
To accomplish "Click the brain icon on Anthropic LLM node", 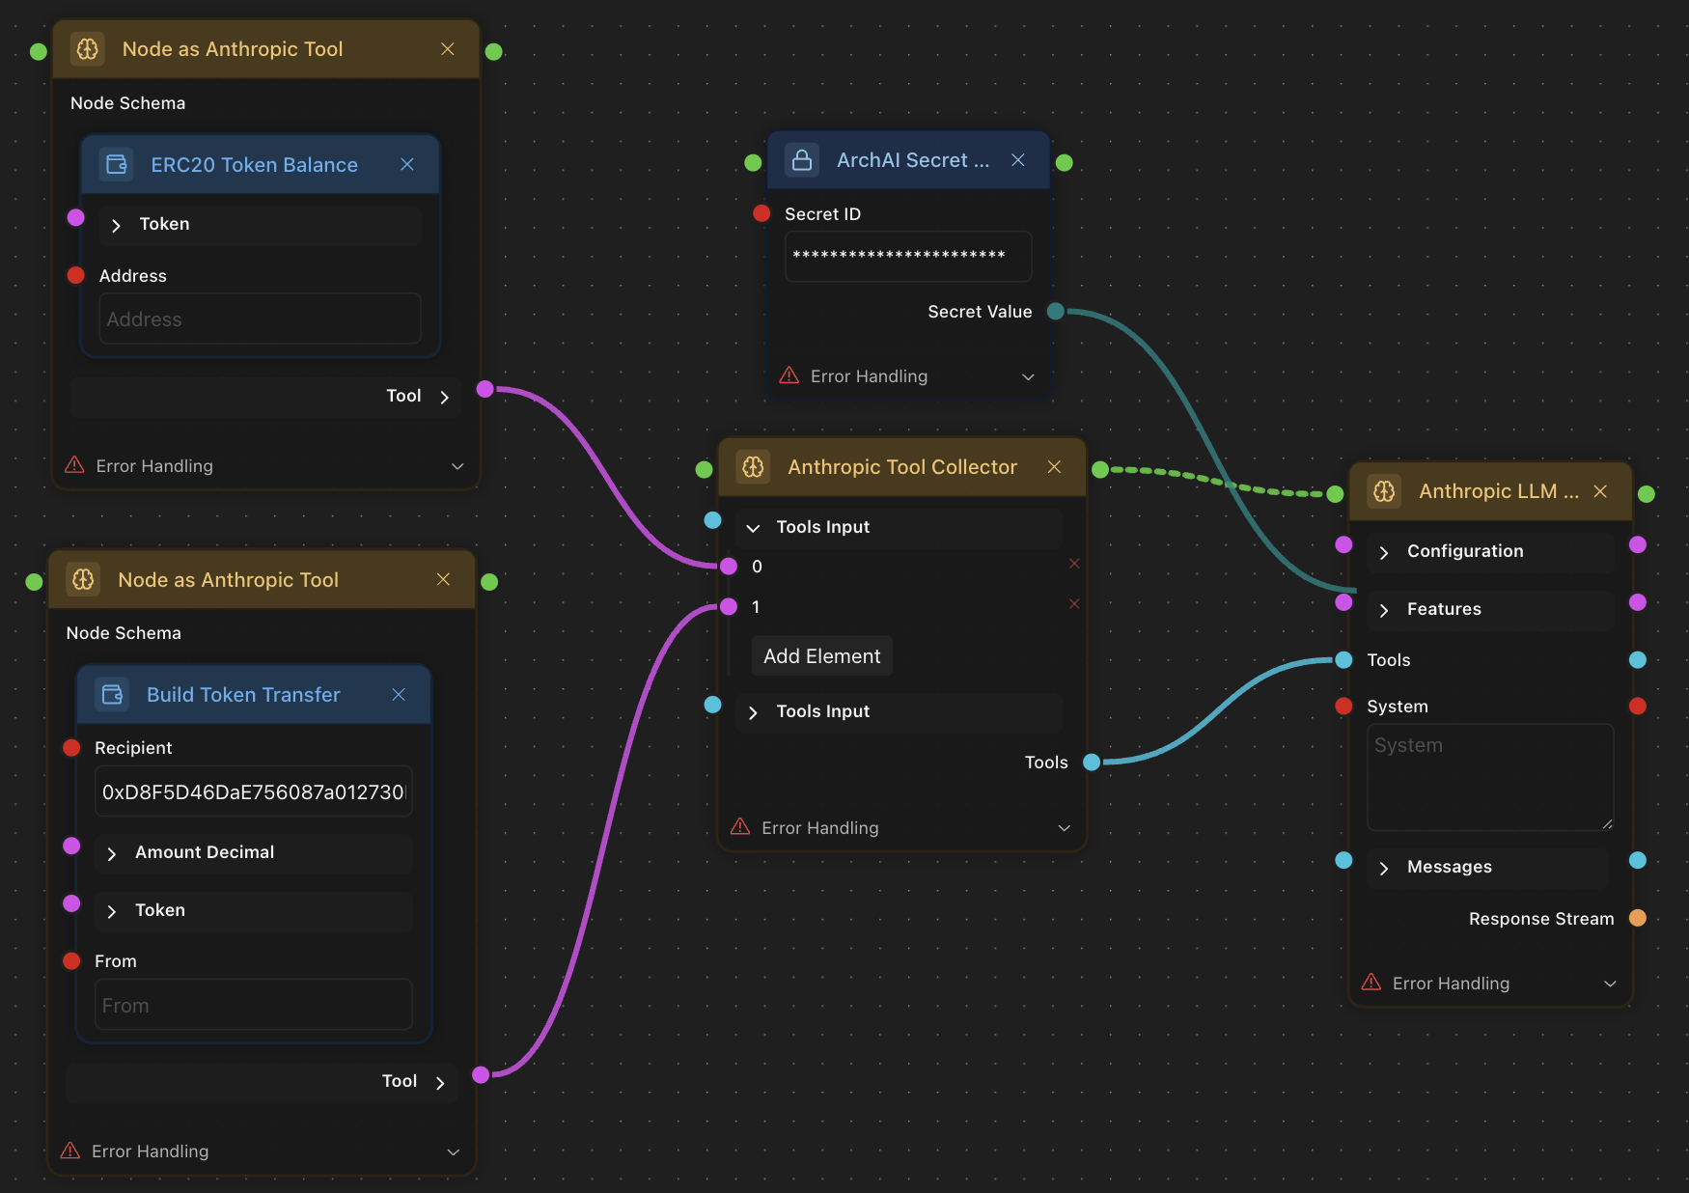I will pyautogui.click(x=1384, y=491).
